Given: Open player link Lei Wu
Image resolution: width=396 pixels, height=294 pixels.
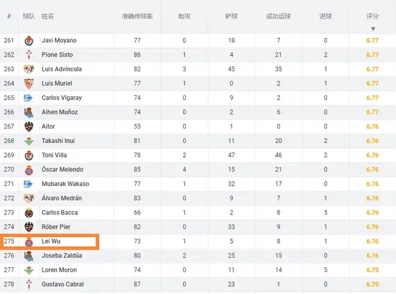Looking at the screenshot, I should [x=50, y=241].
